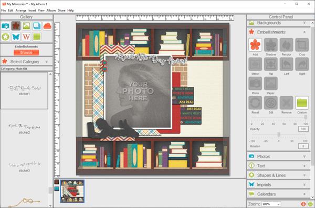Open the Select Category dropdown

pos(26,62)
